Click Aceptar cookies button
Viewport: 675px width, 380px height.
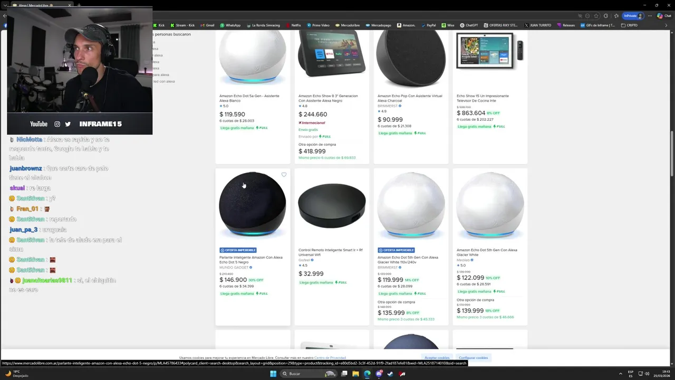pyautogui.click(x=437, y=358)
